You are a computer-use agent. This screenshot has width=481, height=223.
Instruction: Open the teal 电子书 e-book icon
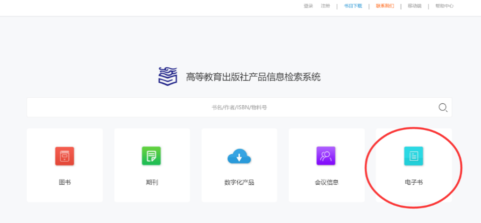click(x=413, y=156)
